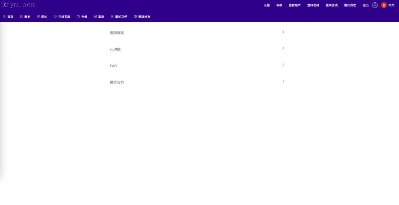Expand the 邀請規則 row chevron
This screenshot has width=399, height=205.
tap(283, 32)
